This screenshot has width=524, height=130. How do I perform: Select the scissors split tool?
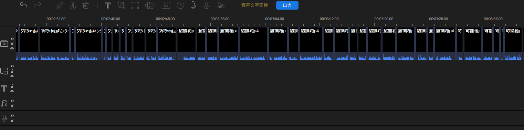73,5
